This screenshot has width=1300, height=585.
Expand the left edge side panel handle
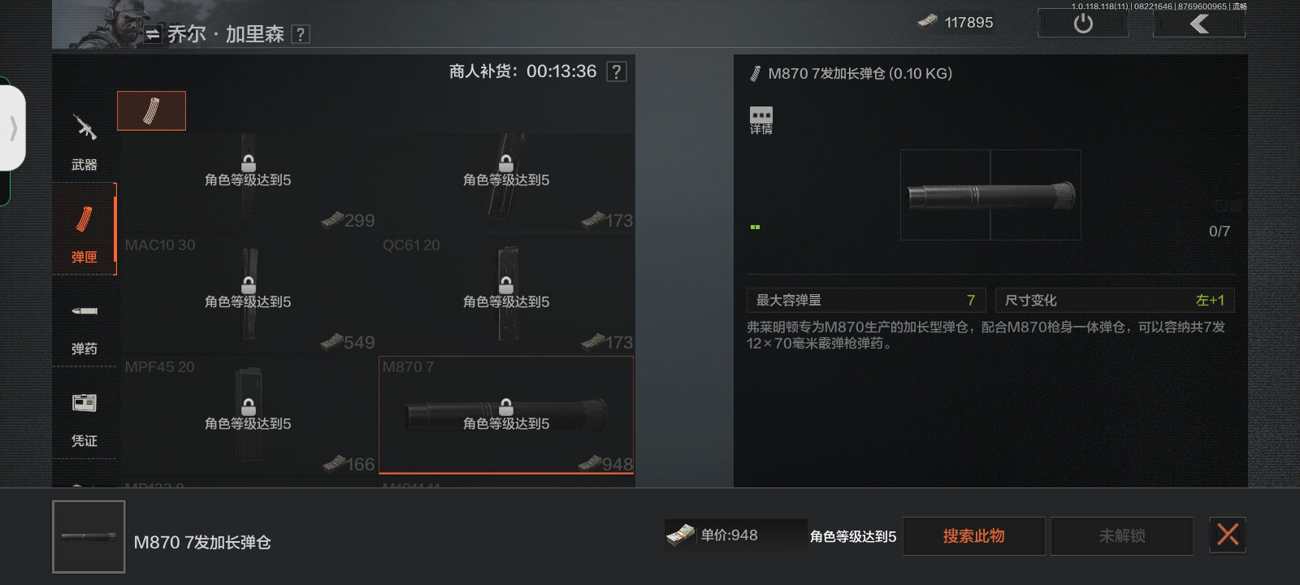(x=12, y=128)
